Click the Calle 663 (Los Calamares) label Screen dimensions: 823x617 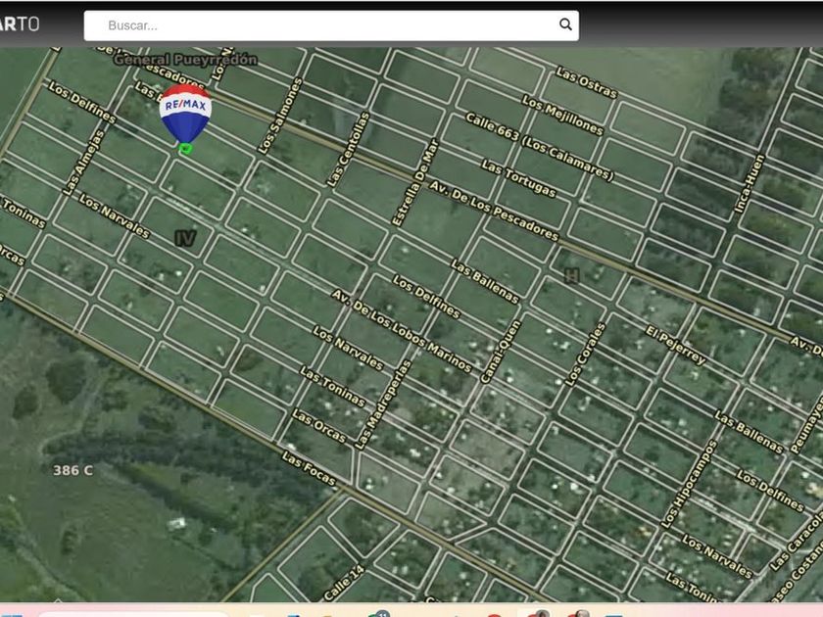539,147
